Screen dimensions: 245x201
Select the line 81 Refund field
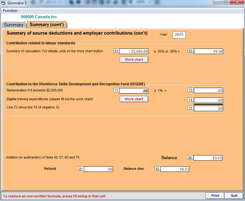click(x=98, y=169)
